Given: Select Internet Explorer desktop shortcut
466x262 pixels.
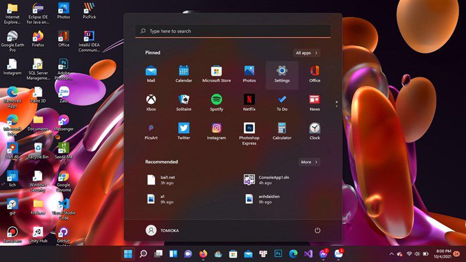Looking at the screenshot, I should point(12,13).
